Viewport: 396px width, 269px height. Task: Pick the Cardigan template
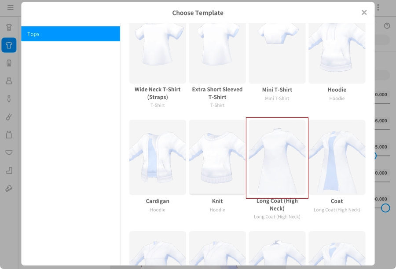pos(158,157)
